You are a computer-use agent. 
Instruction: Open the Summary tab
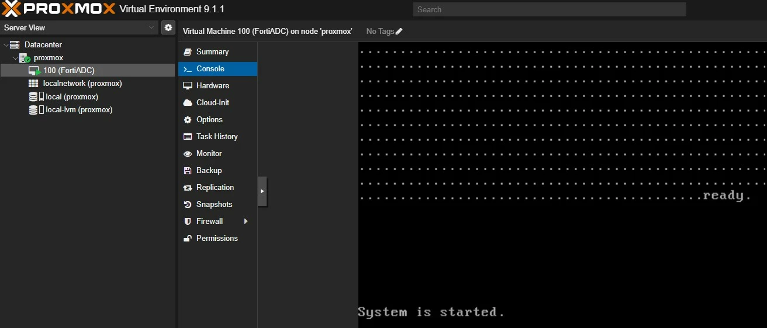(217, 52)
